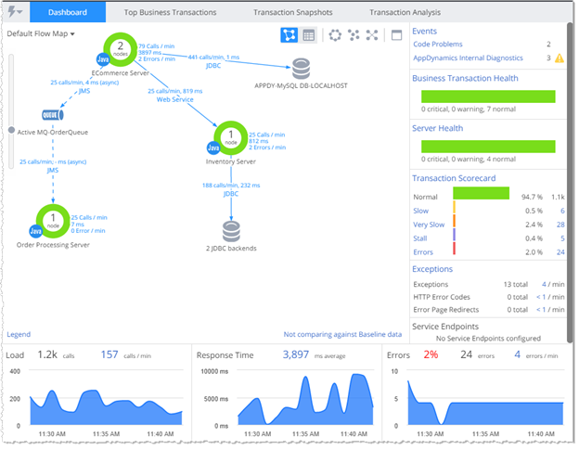579x450 pixels.
Task: Click Not comparing against Baseline data link
Action: click(342, 334)
